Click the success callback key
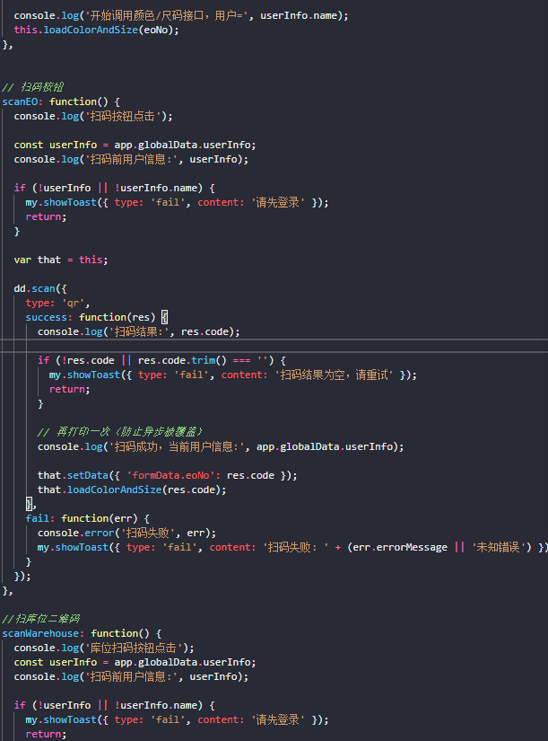The image size is (548, 741). [x=47, y=317]
